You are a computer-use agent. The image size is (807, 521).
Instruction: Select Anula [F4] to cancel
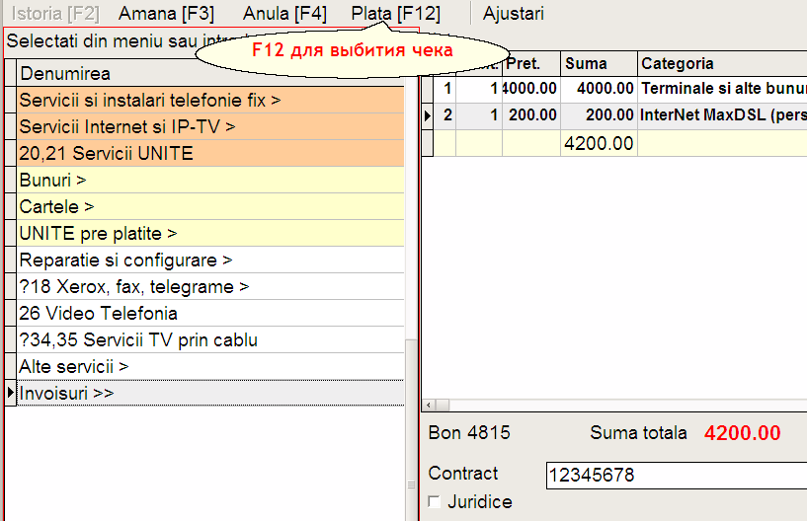(284, 14)
